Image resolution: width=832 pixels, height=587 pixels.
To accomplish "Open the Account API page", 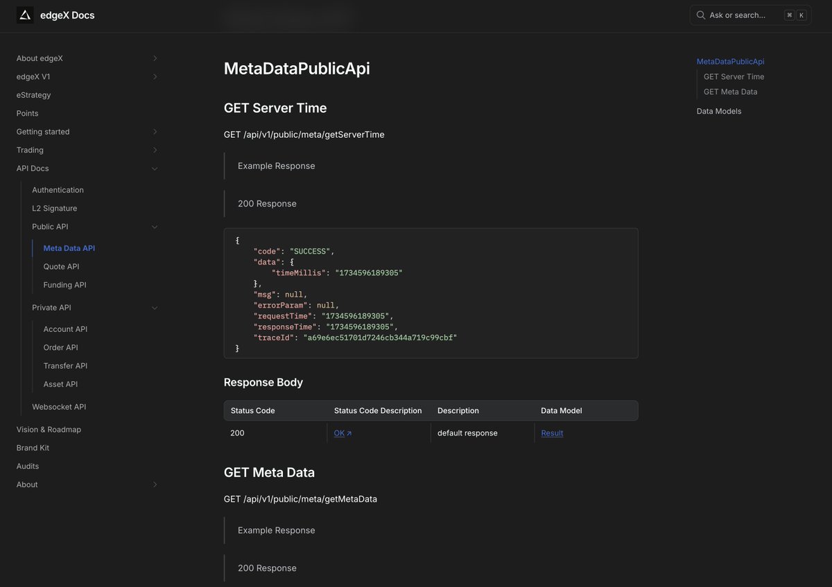I will pos(66,329).
